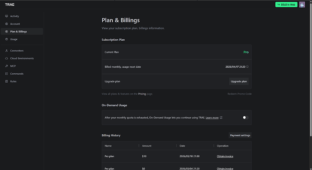Image resolution: width=312 pixels, height=170 pixels.
Task: Click the Subscription Plan section title
Action: [x=113, y=40]
